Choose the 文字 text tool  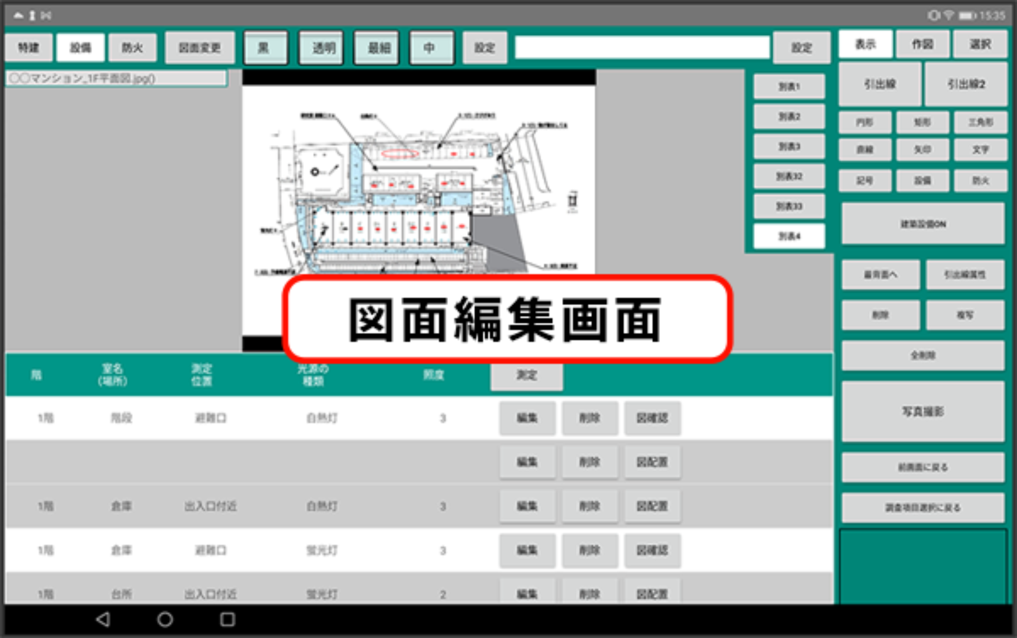(980, 150)
